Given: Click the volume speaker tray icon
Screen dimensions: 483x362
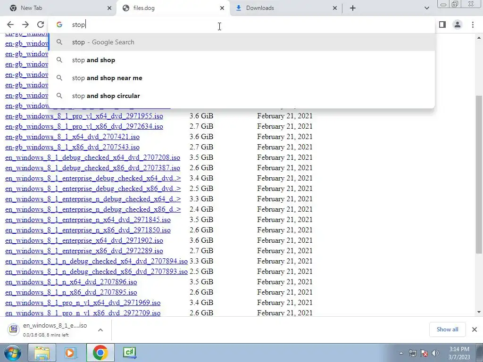Looking at the screenshot, I should (x=435, y=354).
